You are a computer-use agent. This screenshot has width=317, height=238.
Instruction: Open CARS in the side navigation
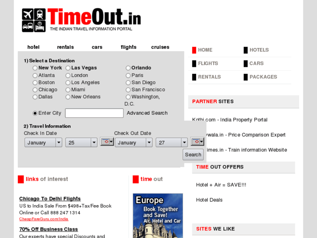click(256, 64)
